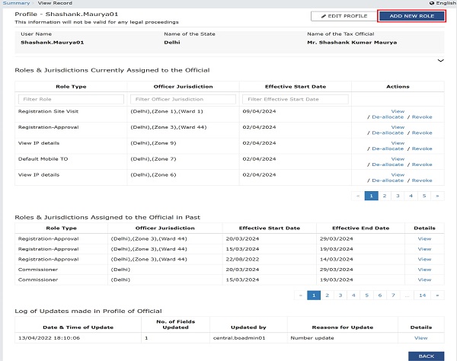This screenshot has height=361, width=457.
Task: View past Commissioner role ending 29/03/2024
Action: pos(424,270)
